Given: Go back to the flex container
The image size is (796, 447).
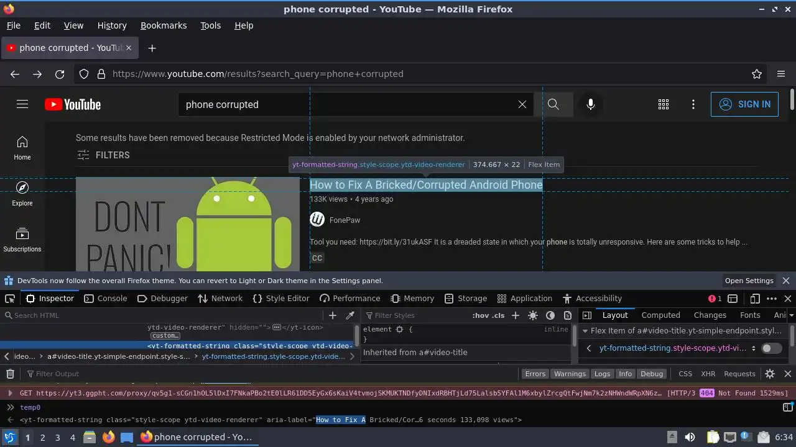Looking at the screenshot, I should point(588,348).
